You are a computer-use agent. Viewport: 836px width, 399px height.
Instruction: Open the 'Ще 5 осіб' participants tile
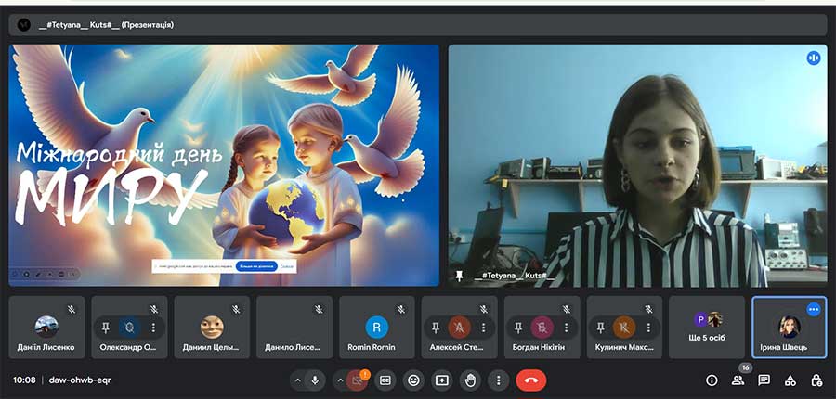tap(707, 328)
